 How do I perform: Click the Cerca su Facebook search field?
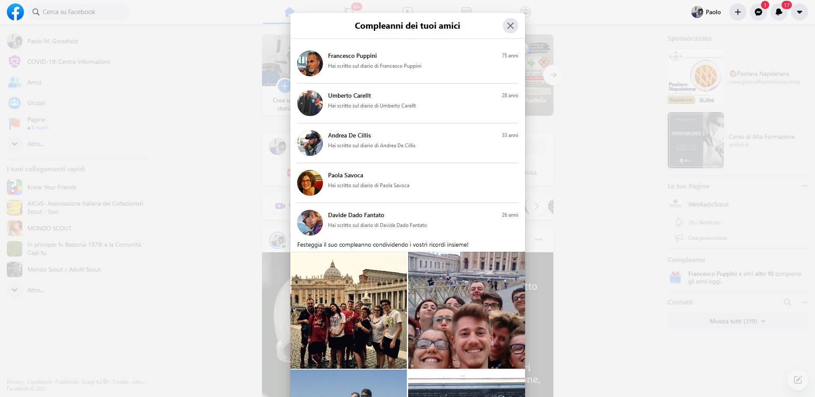(x=79, y=12)
